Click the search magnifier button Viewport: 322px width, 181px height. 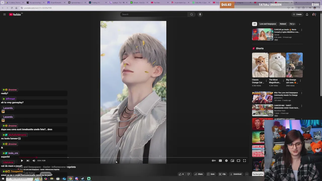click(x=191, y=14)
